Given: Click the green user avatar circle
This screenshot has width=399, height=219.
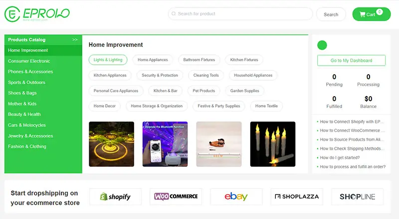Looking at the screenshot, I should (x=322, y=45).
